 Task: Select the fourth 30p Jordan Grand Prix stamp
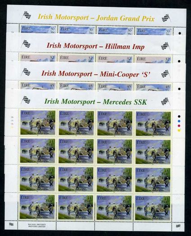pos(154,31)
